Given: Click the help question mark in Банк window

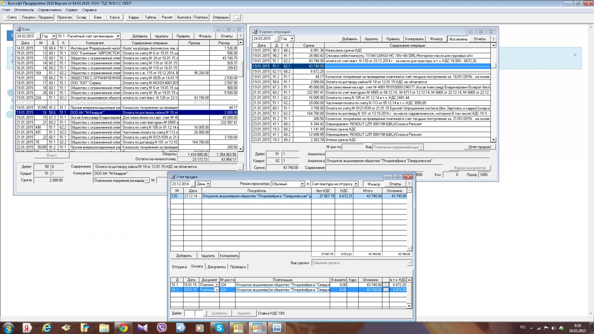Looking at the screenshot, I should tap(240, 36).
